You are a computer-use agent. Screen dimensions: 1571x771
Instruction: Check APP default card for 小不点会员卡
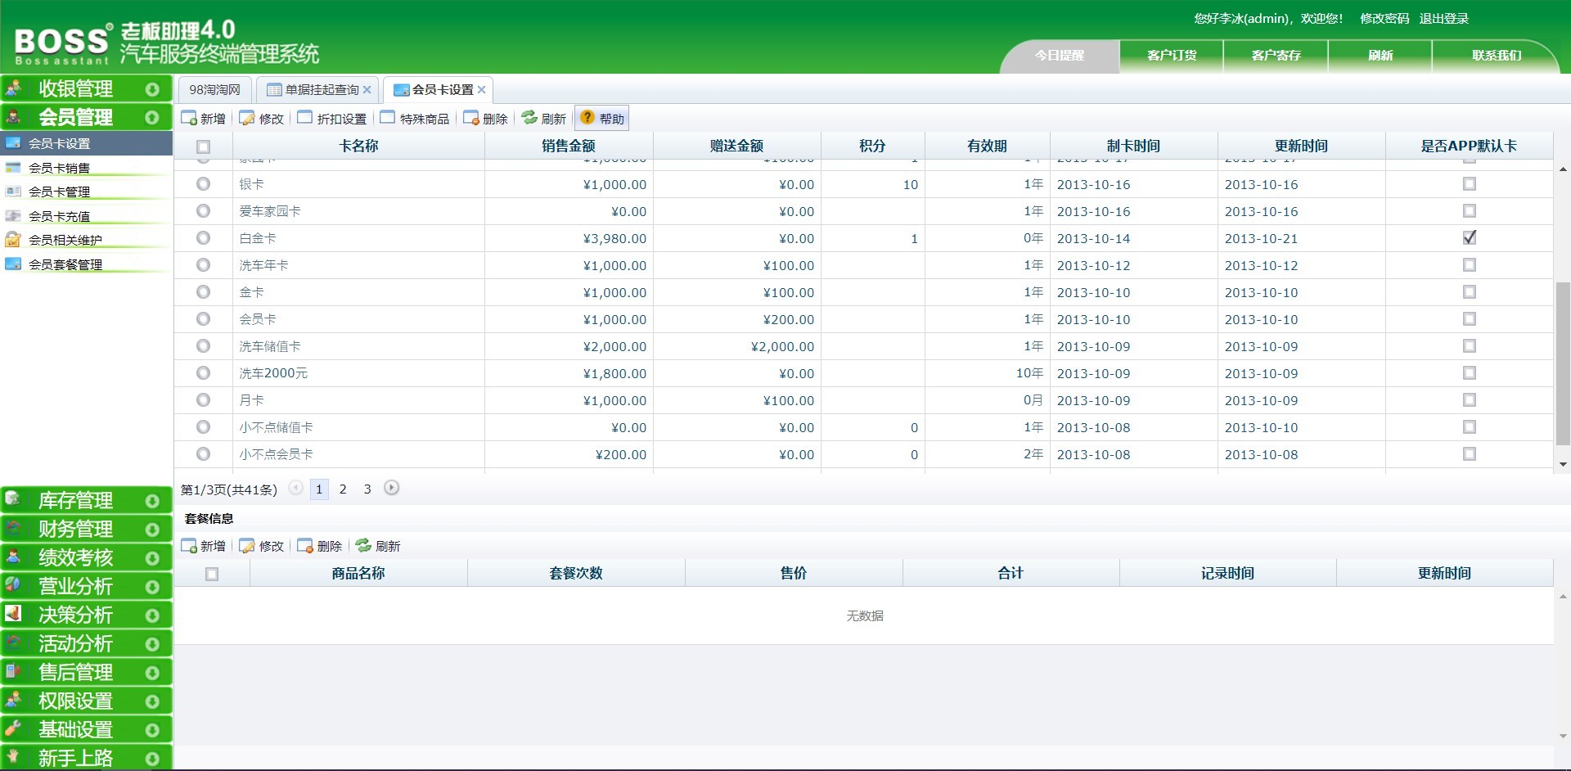[1470, 454]
